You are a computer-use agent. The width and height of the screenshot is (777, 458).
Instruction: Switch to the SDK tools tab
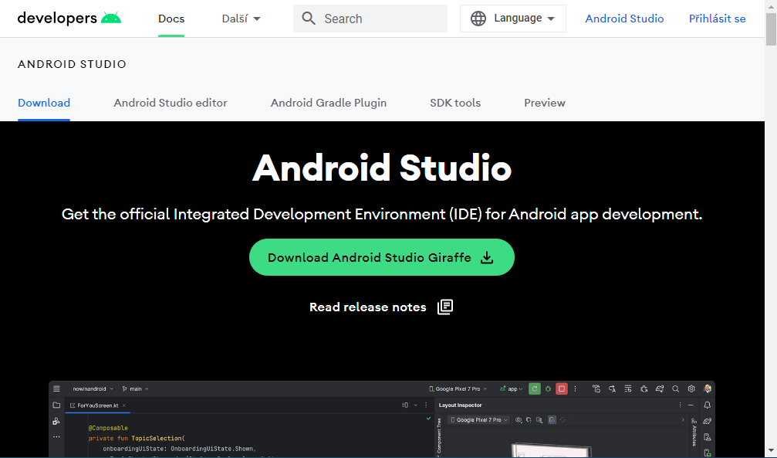(454, 103)
